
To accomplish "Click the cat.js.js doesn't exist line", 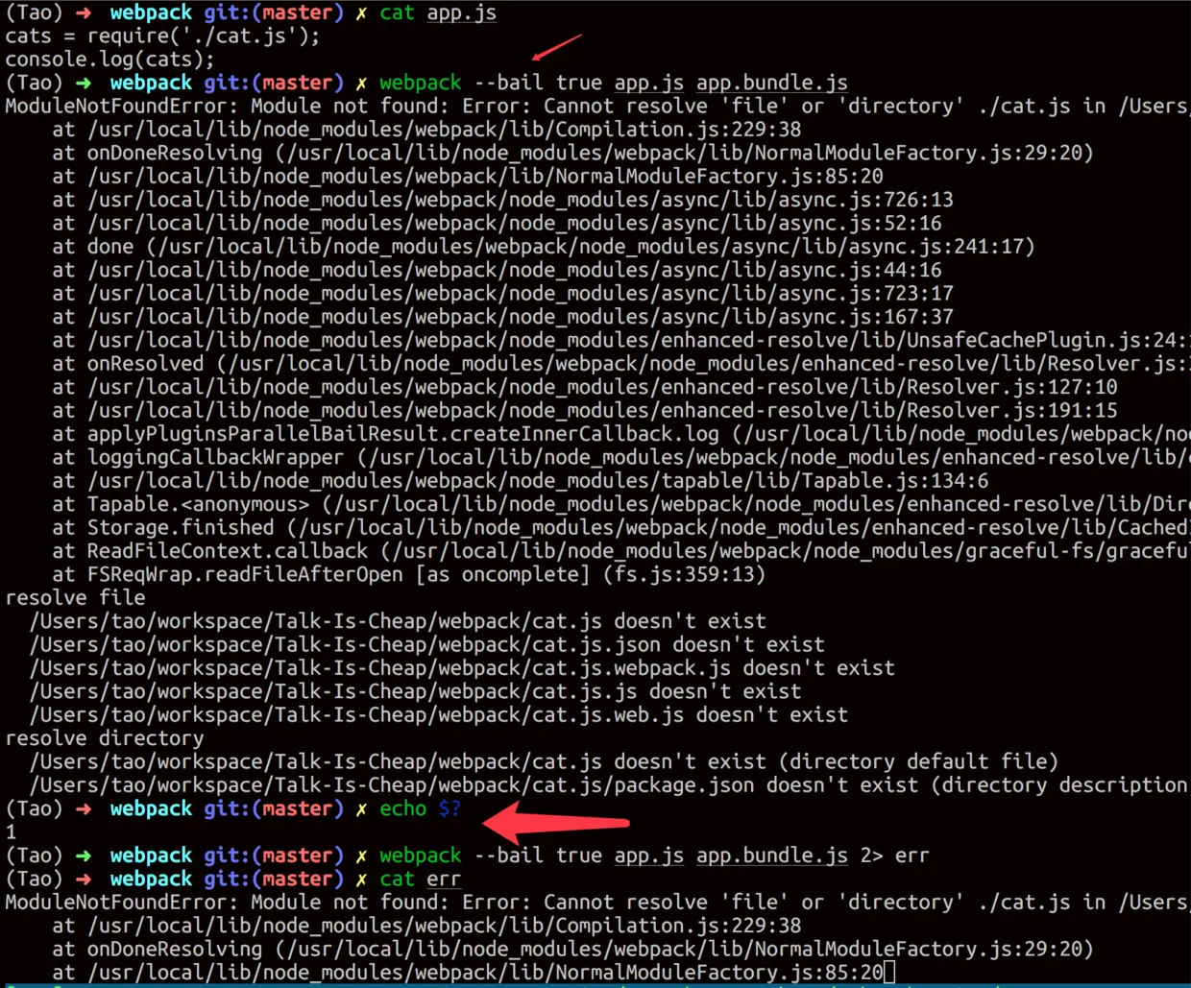I will coord(415,691).
